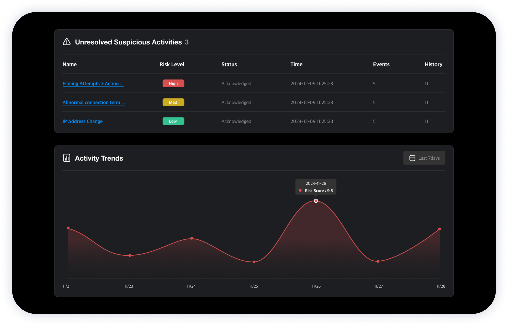Click Acknowledged status in the Filming Attempts row

[x=236, y=84]
